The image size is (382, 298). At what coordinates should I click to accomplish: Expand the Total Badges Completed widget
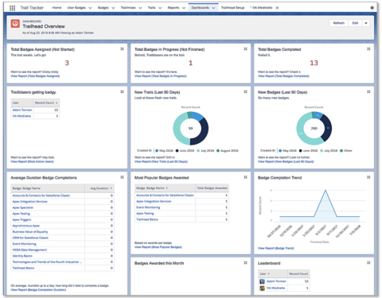(x=368, y=49)
